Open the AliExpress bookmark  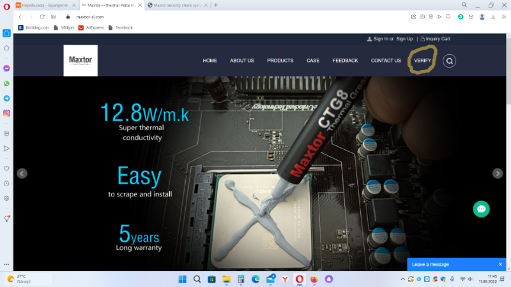[x=91, y=27]
